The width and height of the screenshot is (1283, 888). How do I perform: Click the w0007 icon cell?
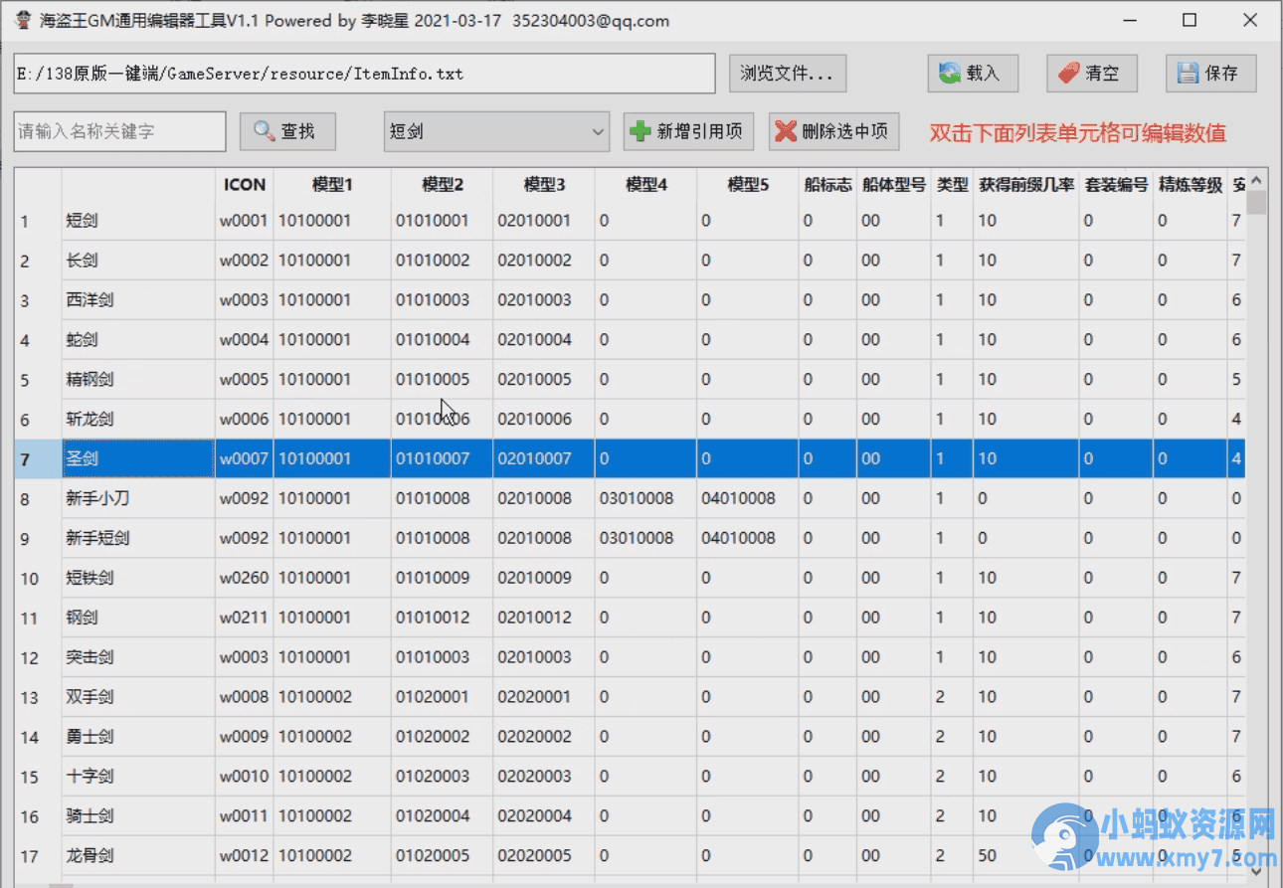click(245, 459)
